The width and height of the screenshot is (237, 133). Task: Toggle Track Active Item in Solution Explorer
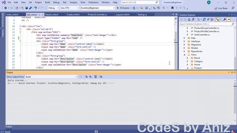[x=217, y=20]
